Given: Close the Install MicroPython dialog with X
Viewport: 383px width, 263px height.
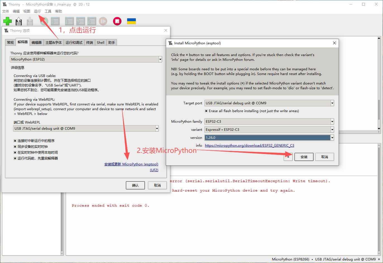Looking at the screenshot, I should [x=334, y=43].
